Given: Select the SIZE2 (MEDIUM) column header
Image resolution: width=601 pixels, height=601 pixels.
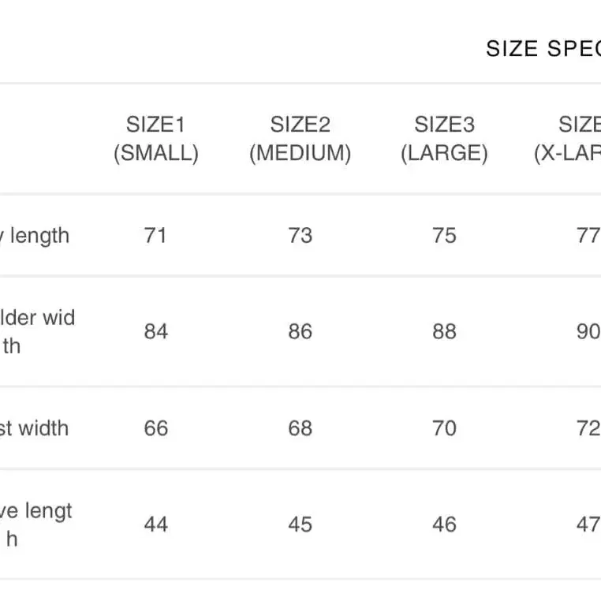Looking at the screenshot, I should (x=300, y=139).
